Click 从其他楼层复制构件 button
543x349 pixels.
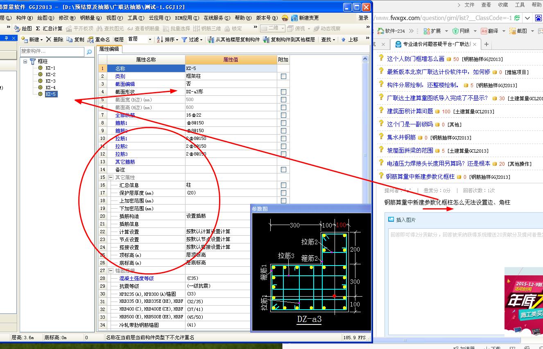tap(234, 39)
